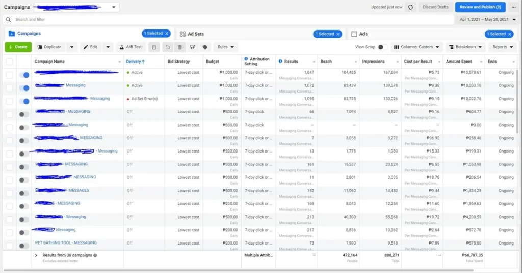
Task: Click the vertical scrollbar on the table's right
Action: tap(517, 101)
